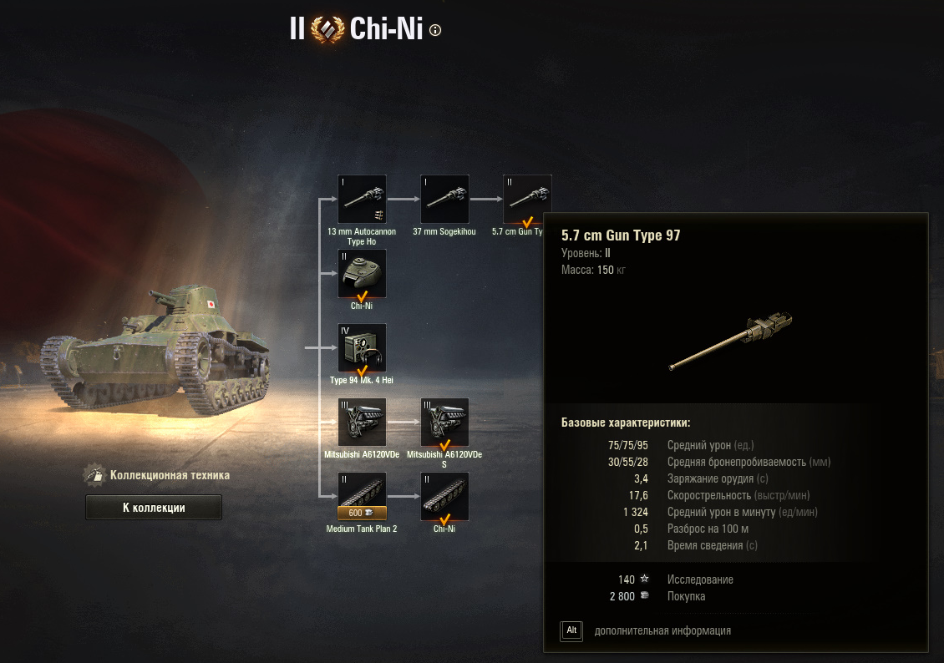Click the К коллекции button
The height and width of the screenshot is (663, 944).
tap(154, 507)
